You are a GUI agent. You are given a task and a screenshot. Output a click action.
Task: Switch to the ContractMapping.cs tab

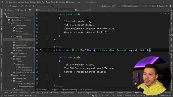[65, 10]
